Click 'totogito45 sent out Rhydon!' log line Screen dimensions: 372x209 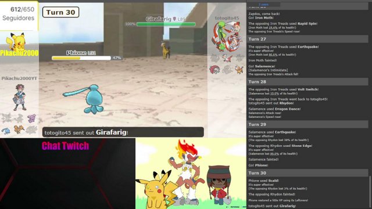[x=271, y=103]
